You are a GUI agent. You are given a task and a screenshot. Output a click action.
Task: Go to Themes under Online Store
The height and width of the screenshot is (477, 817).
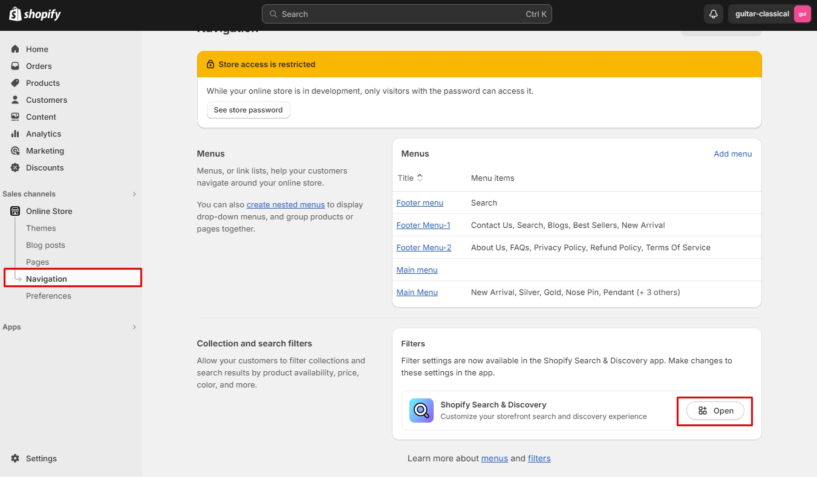41,228
